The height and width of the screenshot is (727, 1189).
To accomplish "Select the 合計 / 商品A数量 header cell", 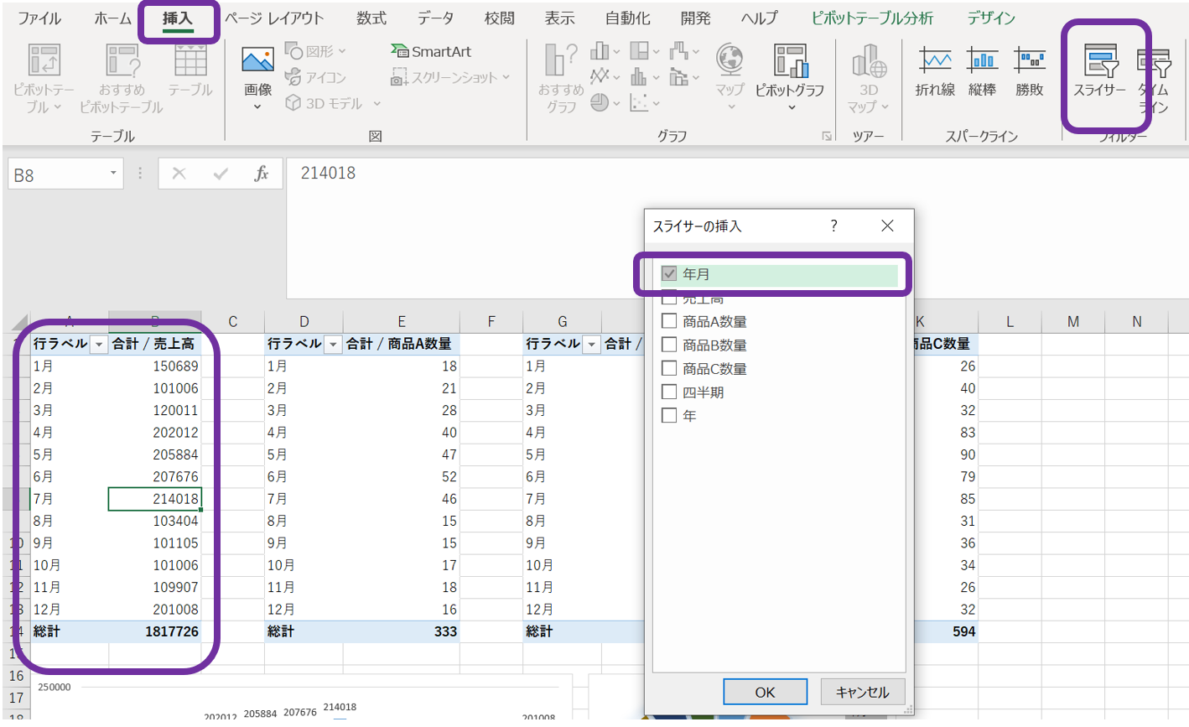I will tap(402, 344).
